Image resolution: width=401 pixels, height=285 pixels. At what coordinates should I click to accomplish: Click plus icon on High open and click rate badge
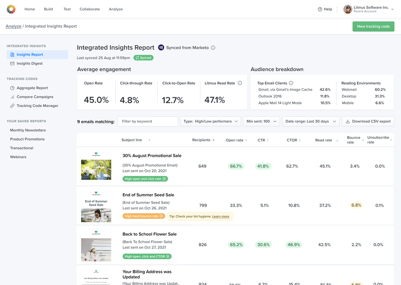point(164,179)
